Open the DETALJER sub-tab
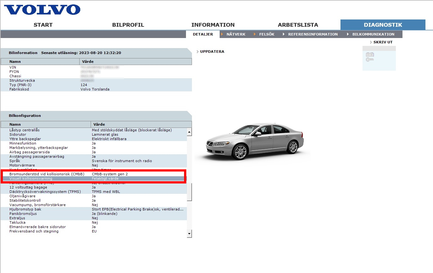The height and width of the screenshot is (273, 433). click(x=203, y=34)
